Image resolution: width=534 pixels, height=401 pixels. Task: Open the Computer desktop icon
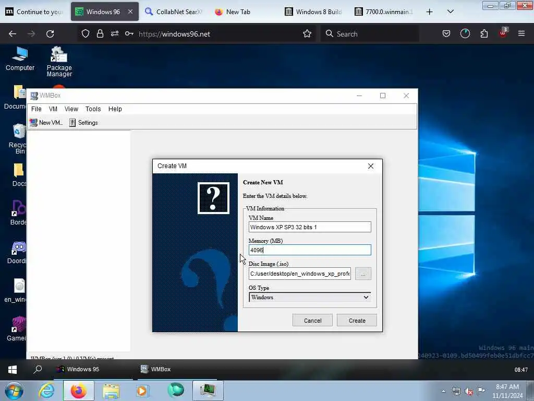20,58
